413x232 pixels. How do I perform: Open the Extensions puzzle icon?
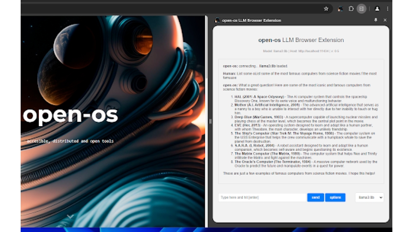[x=351, y=9]
